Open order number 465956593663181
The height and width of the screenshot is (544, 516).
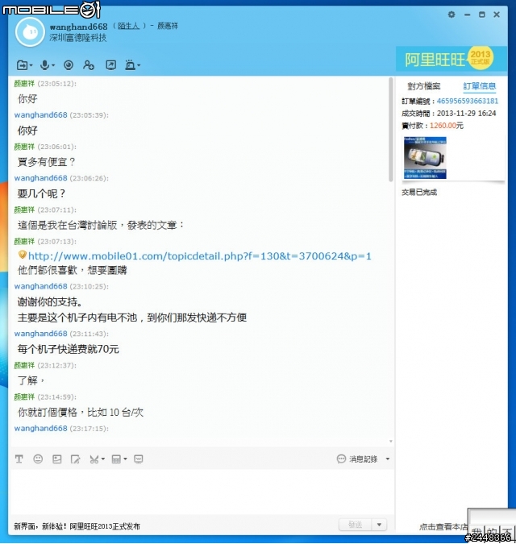467,101
